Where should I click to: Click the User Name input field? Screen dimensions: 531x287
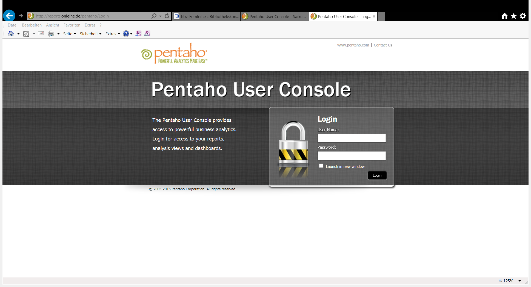coord(352,138)
